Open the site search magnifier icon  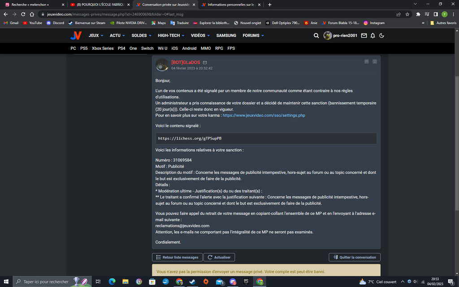(316, 35)
